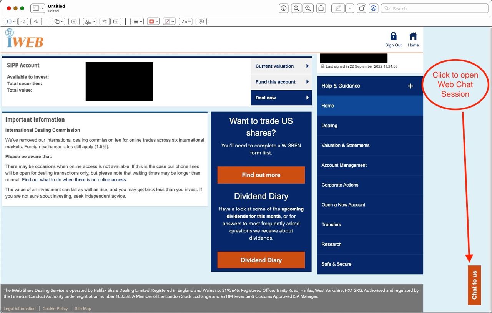Open the no online access help link
This screenshot has height=313, width=492.
(x=74, y=180)
